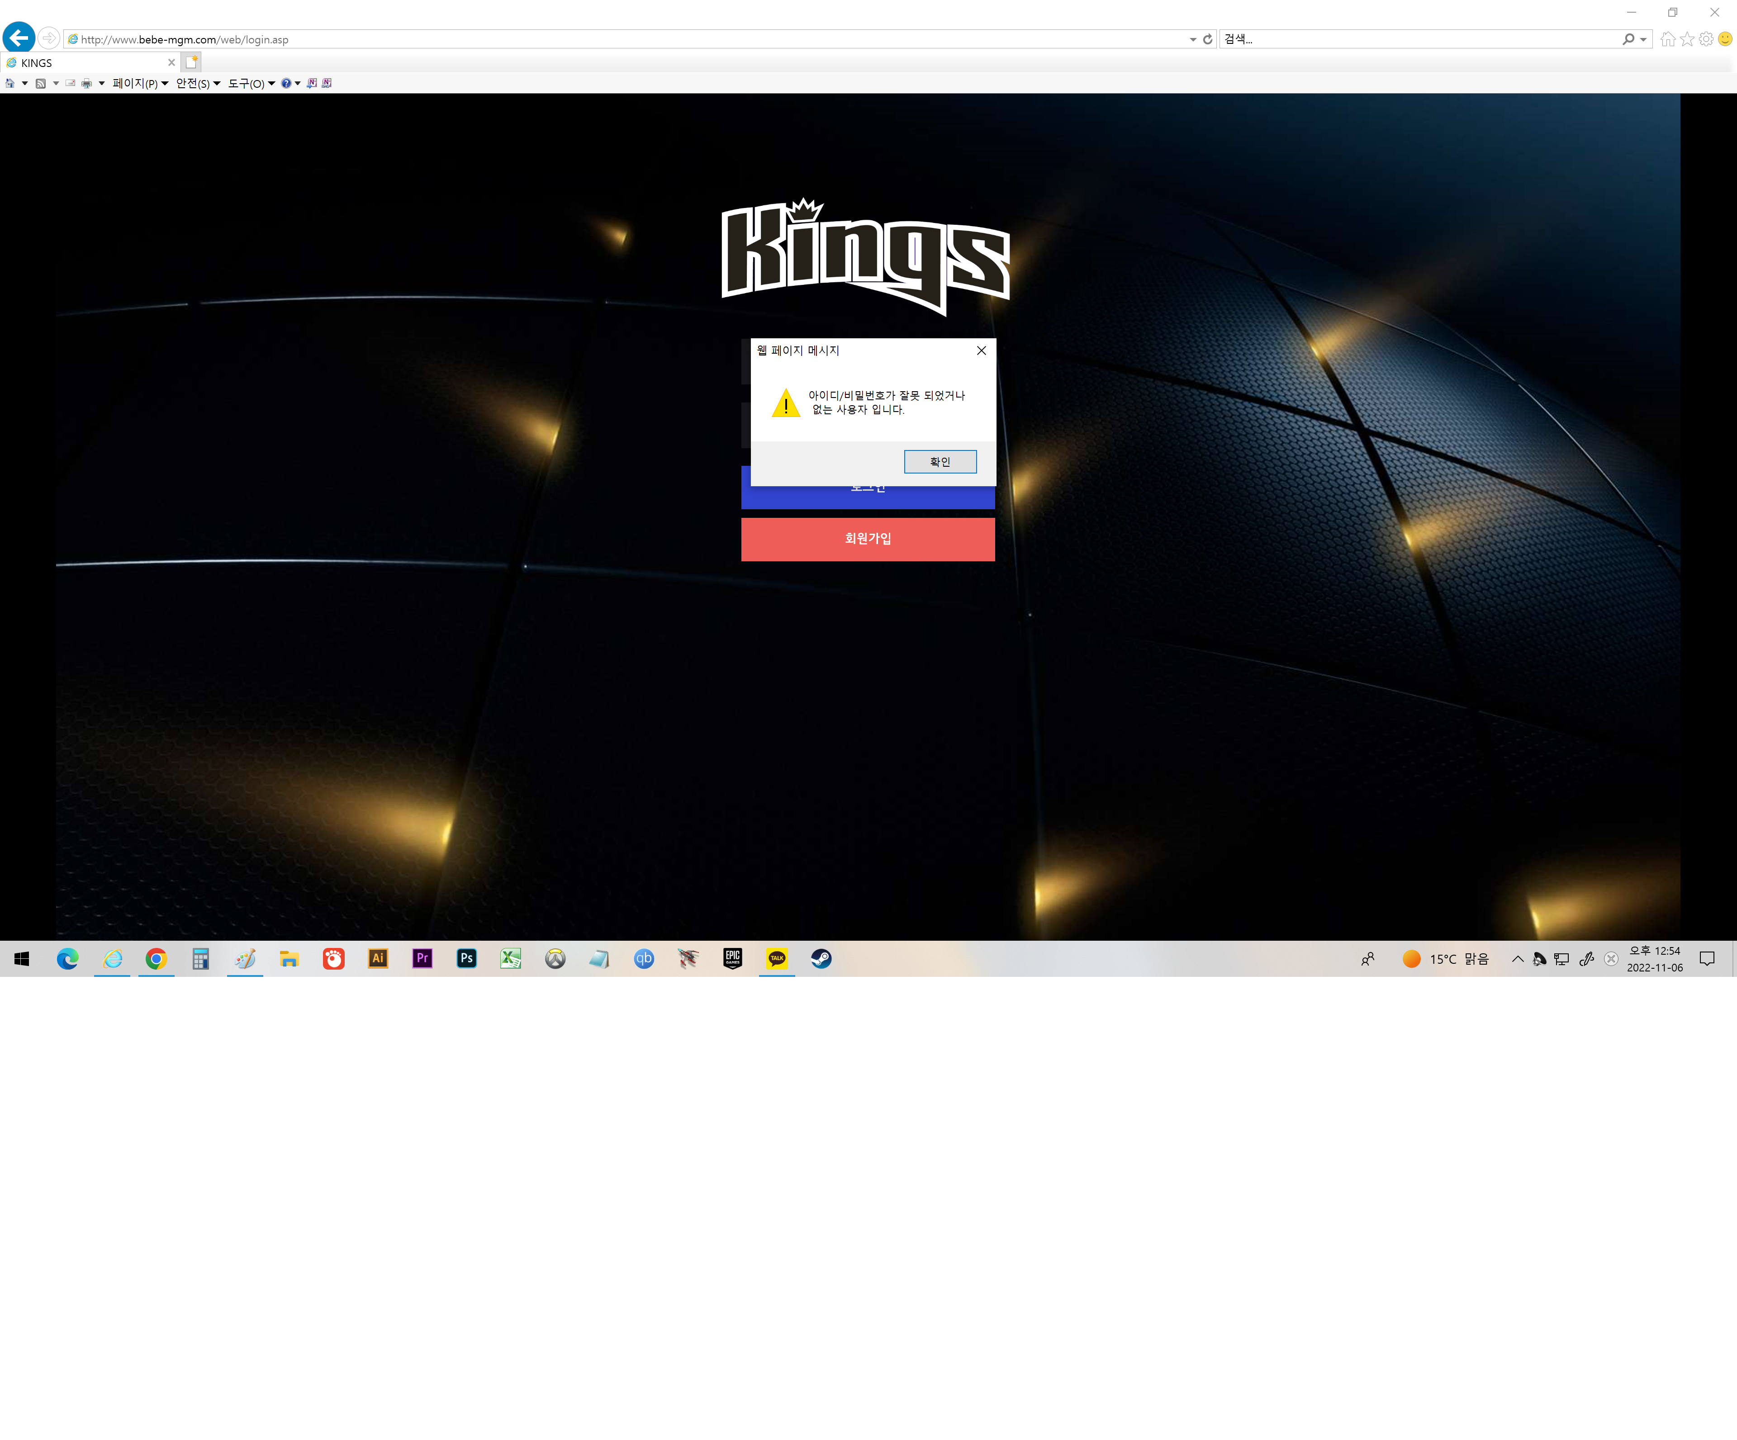Click the OneNote Linked Notes icon
The width and height of the screenshot is (1737, 1440).
pyautogui.click(x=327, y=84)
